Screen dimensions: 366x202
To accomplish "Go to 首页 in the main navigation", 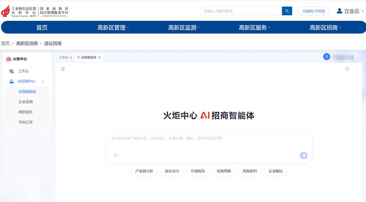I will [42, 27].
